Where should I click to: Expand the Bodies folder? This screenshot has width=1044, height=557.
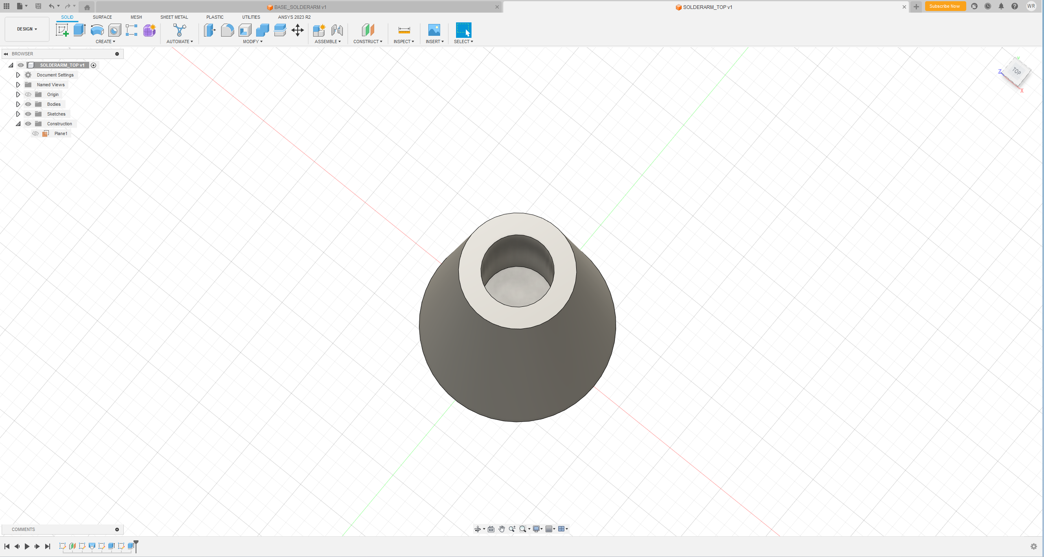(18, 104)
